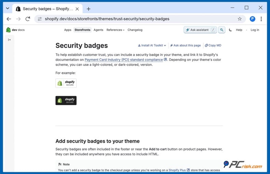View site information icon in address bar

click(40, 19)
